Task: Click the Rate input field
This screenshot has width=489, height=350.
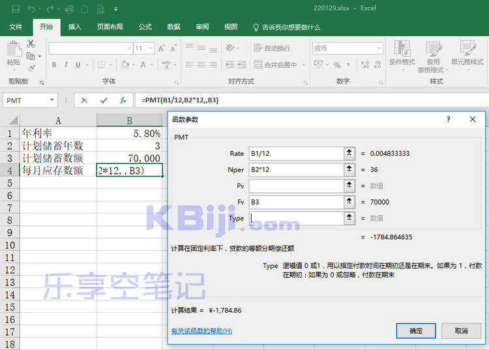Action: tap(296, 153)
